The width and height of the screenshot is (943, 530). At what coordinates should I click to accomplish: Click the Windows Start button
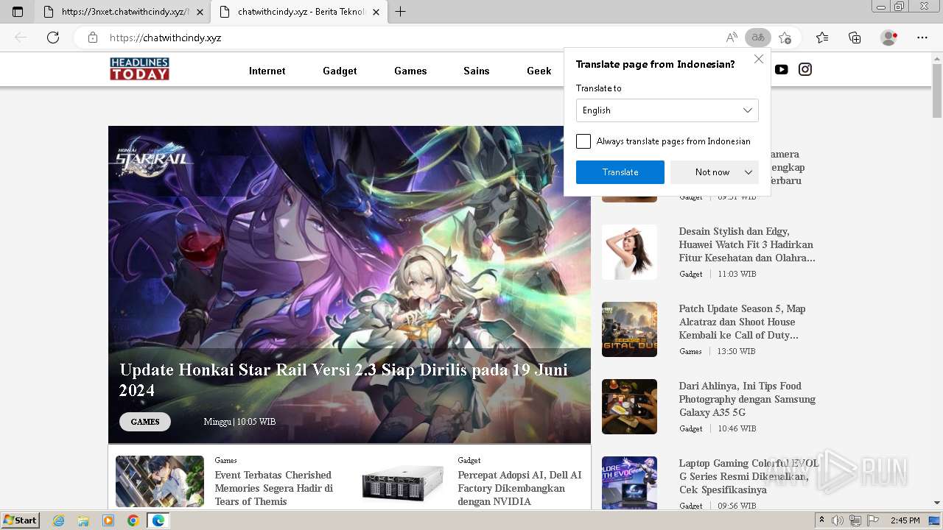pyautogui.click(x=21, y=520)
